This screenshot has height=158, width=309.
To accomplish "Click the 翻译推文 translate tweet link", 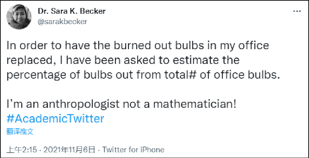I will pyautogui.click(x=20, y=131).
